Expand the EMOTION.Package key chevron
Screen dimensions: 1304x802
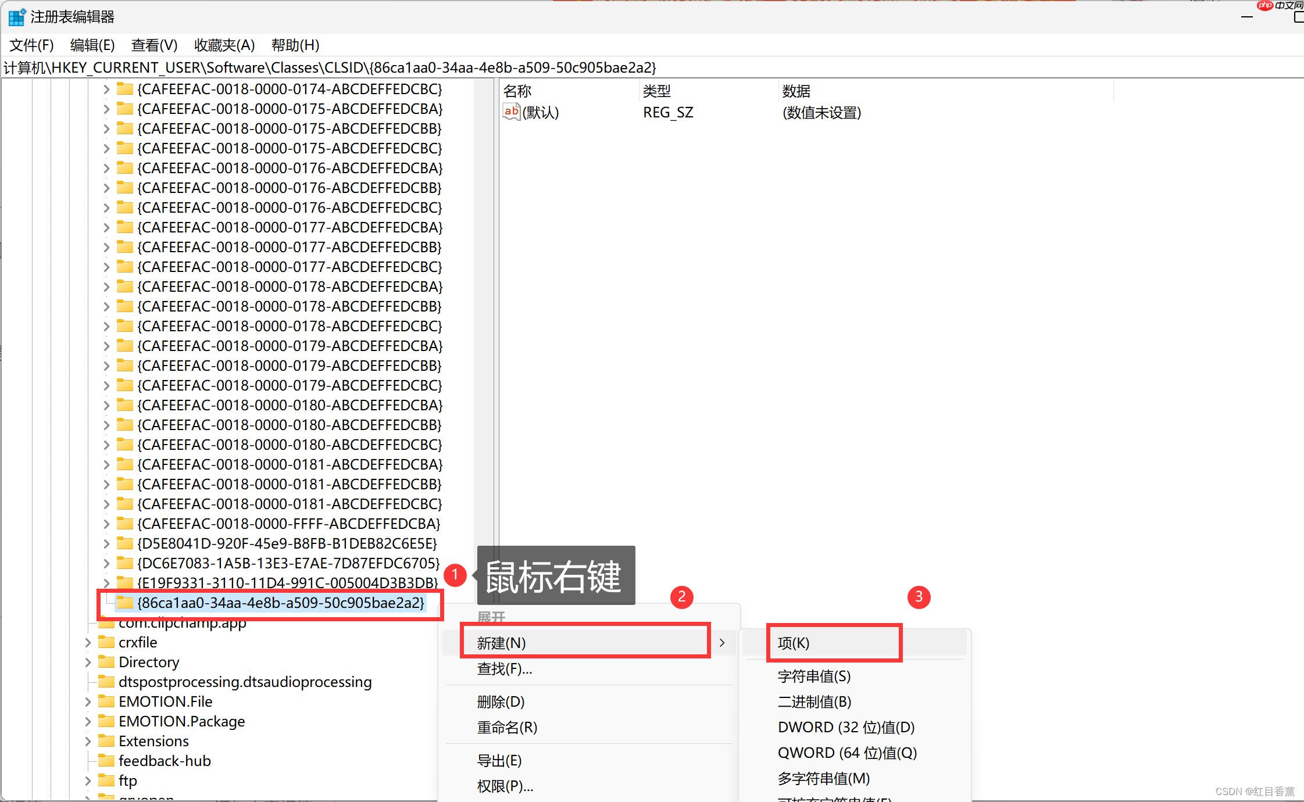click(x=88, y=721)
